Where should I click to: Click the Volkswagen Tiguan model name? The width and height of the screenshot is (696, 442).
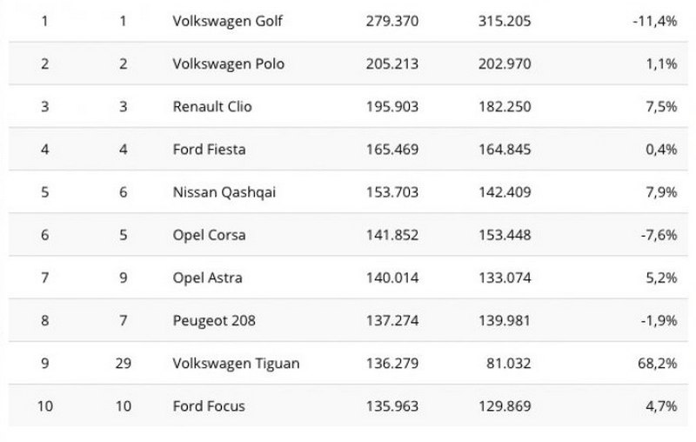click(237, 363)
